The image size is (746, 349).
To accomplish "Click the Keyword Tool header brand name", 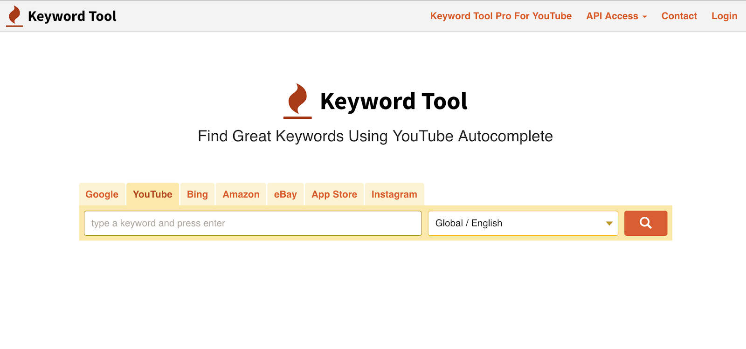I will 72,16.
